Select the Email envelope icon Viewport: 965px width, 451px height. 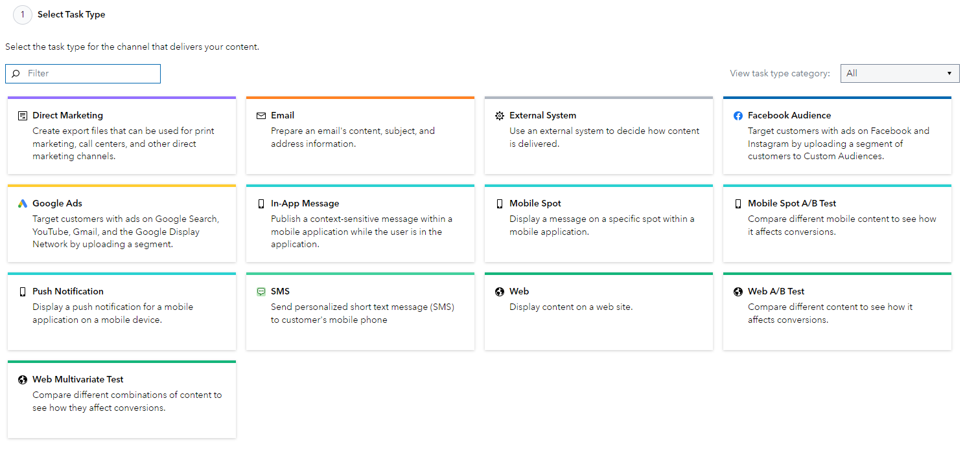click(x=261, y=115)
